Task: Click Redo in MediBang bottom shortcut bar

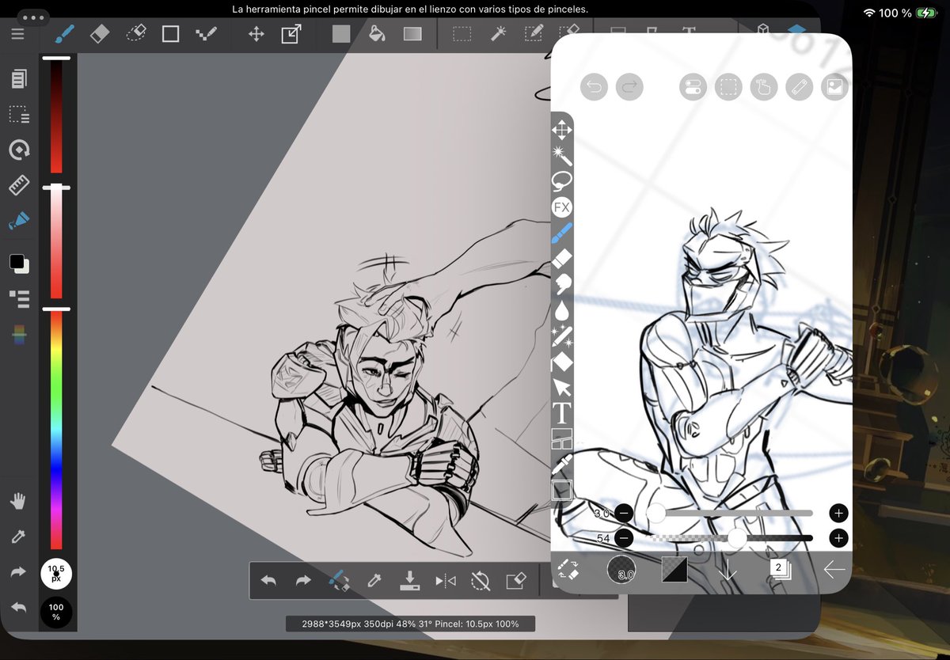Action: (x=303, y=582)
